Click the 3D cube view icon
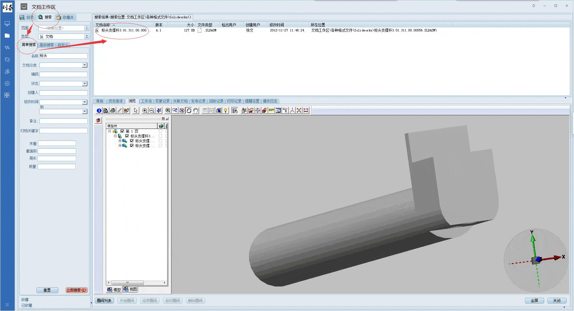Image resolution: width=574 pixels, height=311 pixels. 219,110
